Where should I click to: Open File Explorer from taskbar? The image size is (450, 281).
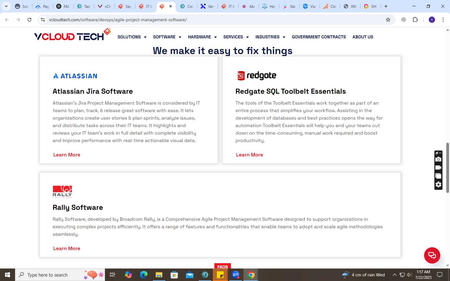pos(159,275)
